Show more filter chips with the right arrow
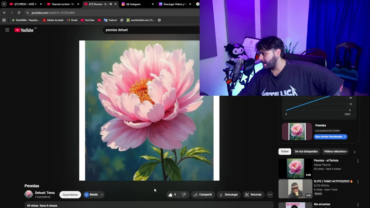This screenshot has width=370, height=208. pyautogui.click(x=355, y=152)
